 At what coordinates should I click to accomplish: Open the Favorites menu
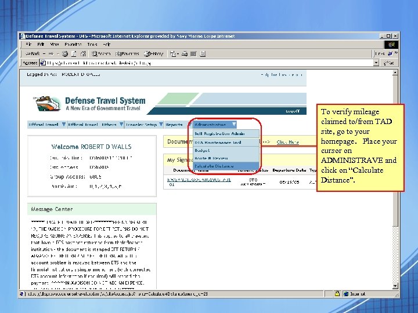73,45
